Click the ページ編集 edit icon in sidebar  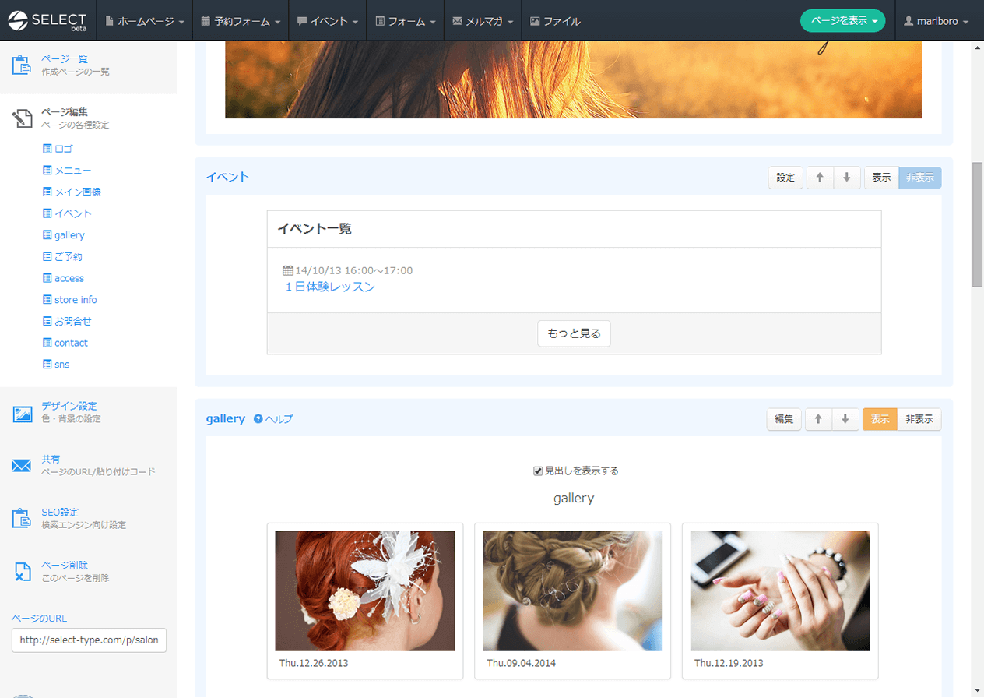(x=21, y=118)
